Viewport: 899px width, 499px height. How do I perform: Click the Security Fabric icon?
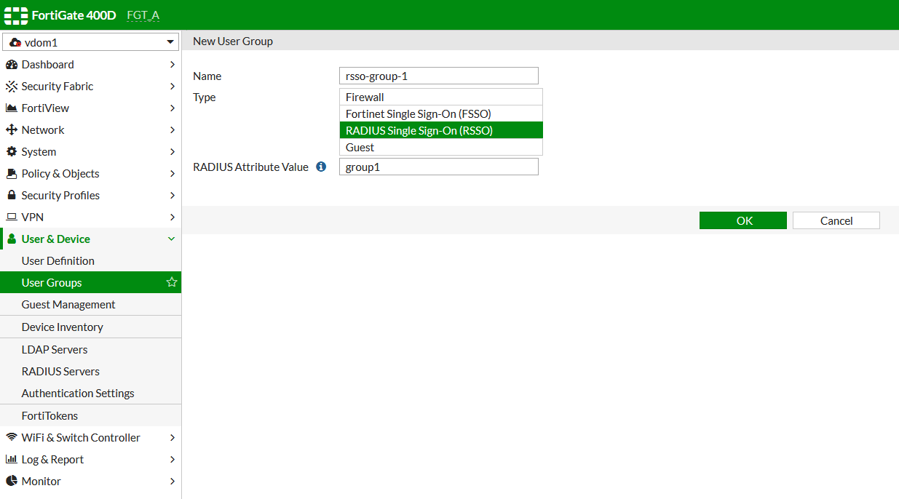(x=11, y=87)
